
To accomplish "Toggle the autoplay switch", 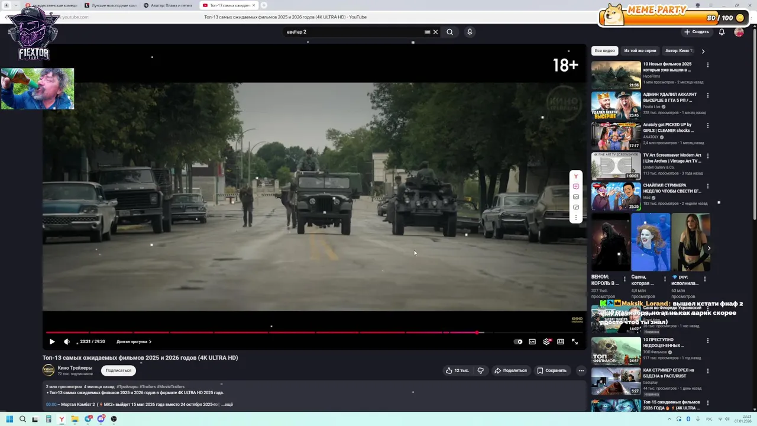I will [518, 341].
